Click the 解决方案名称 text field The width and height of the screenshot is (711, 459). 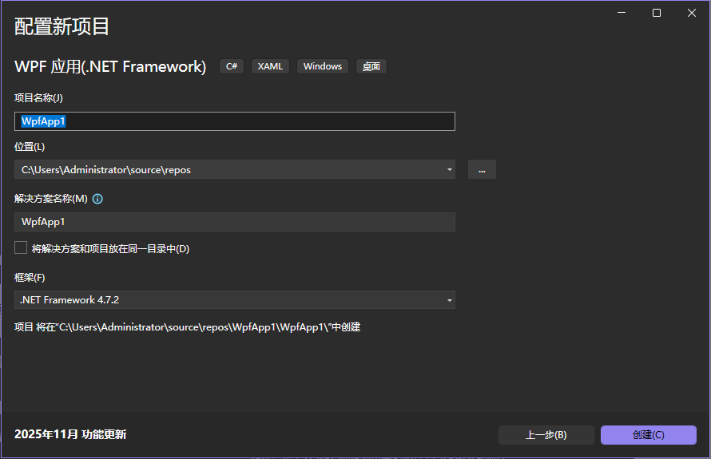point(235,222)
